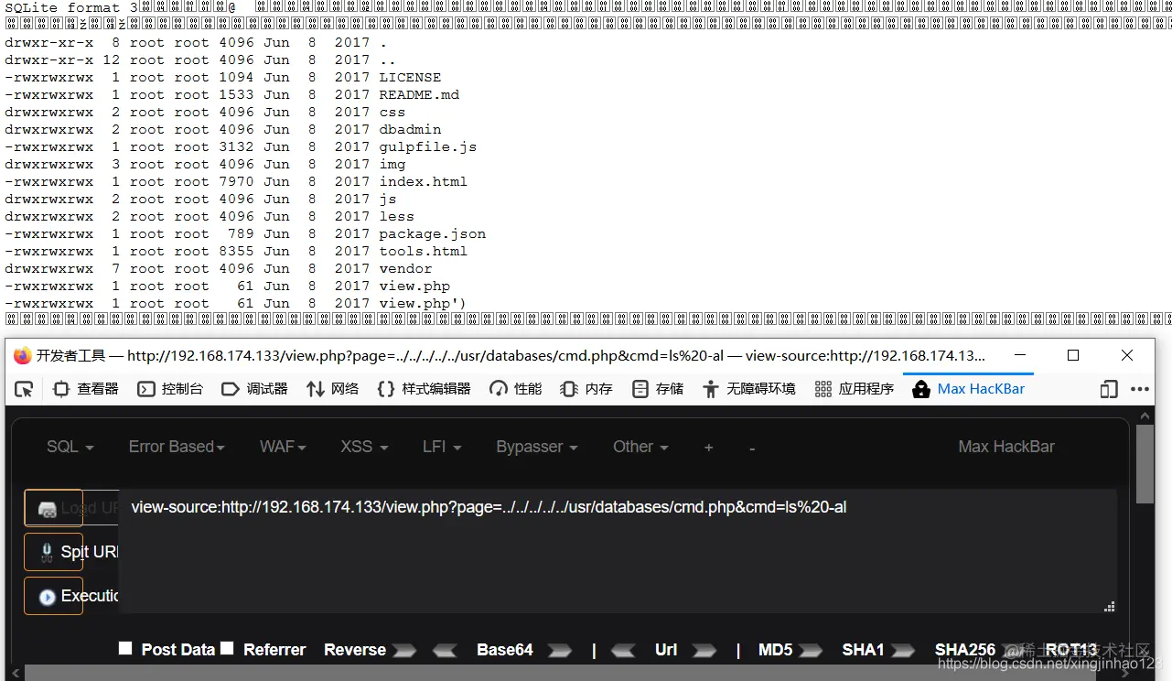Open the 查看器 Inspector tab
1172x681 pixels.
click(86, 389)
